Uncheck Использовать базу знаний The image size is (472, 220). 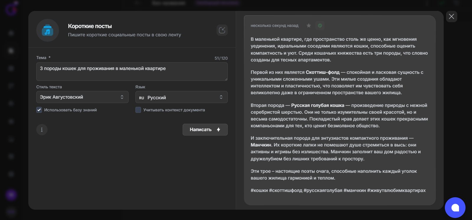pyautogui.click(x=39, y=110)
